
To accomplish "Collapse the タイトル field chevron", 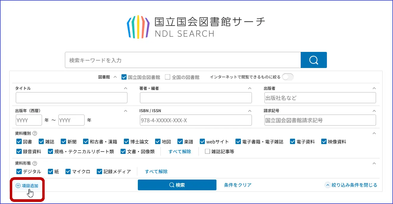I will 125,88.
